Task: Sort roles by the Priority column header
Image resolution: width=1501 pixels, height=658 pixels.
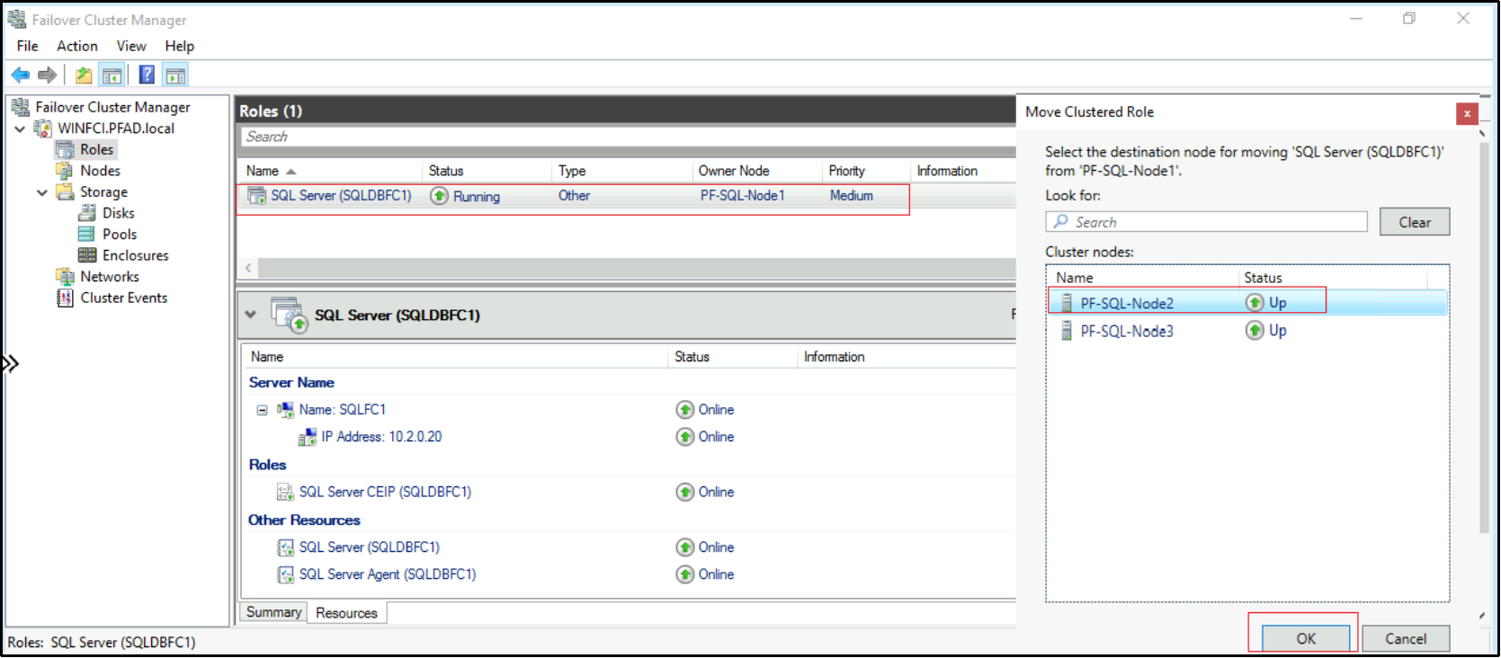Action: 866,171
